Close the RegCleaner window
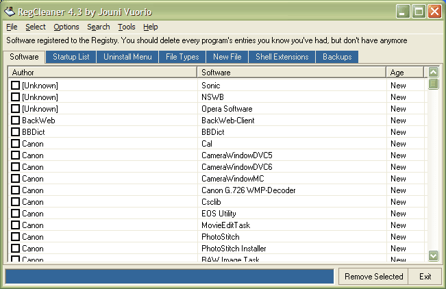 tap(434, 12)
